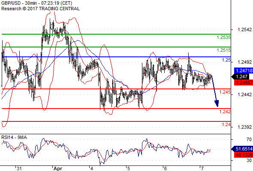Click the red 1.242 support label
The width and height of the screenshot is (253, 171).
click(x=225, y=112)
